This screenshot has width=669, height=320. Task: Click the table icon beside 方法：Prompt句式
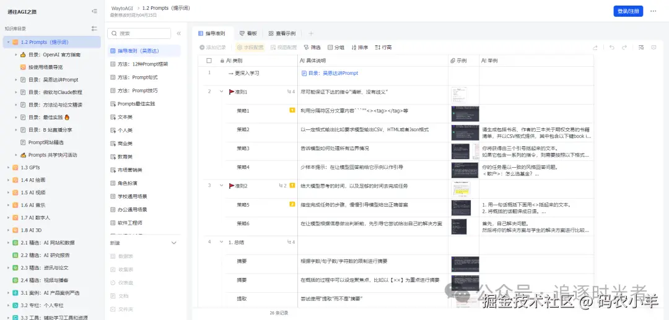point(113,77)
